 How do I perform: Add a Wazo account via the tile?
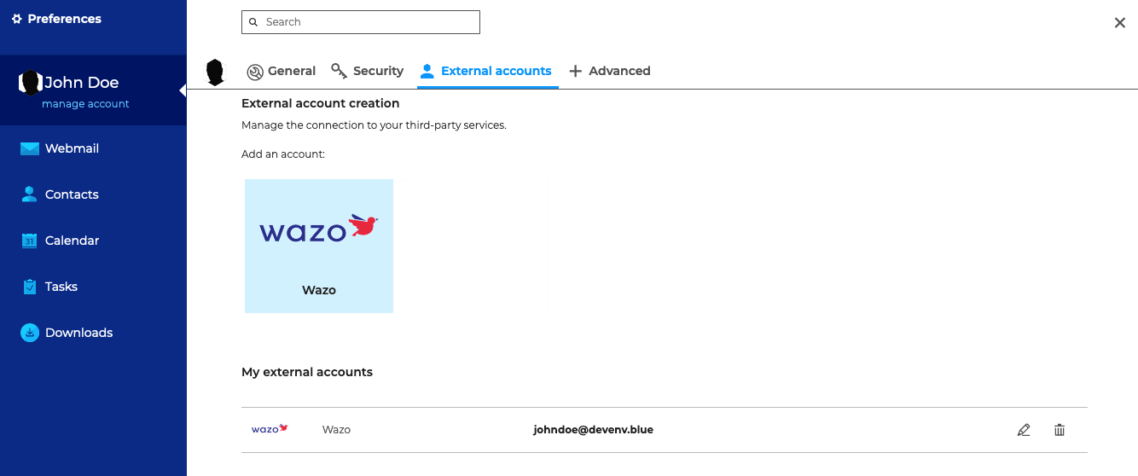pos(319,246)
